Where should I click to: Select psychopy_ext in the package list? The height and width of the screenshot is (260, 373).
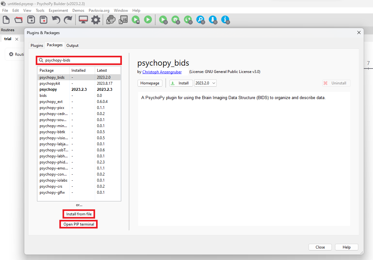click(79, 102)
